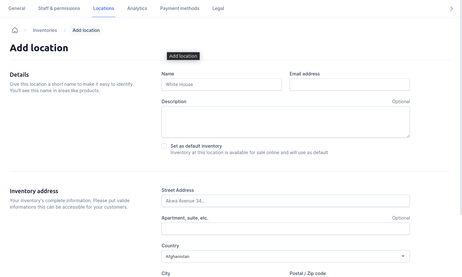Open the General tab
Screen dimensions: 462x277
click(x=17, y=8)
